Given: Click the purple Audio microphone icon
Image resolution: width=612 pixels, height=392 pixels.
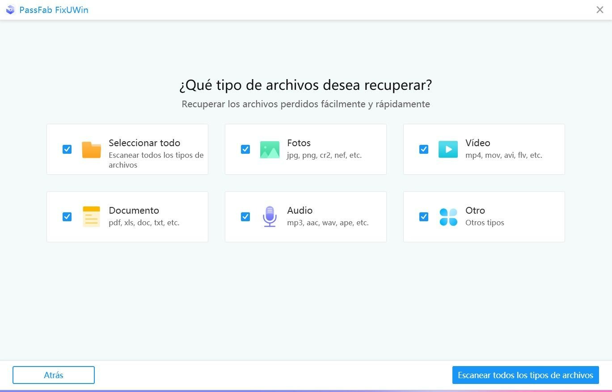Looking at the screenshot, I should (x=270, y=217).
